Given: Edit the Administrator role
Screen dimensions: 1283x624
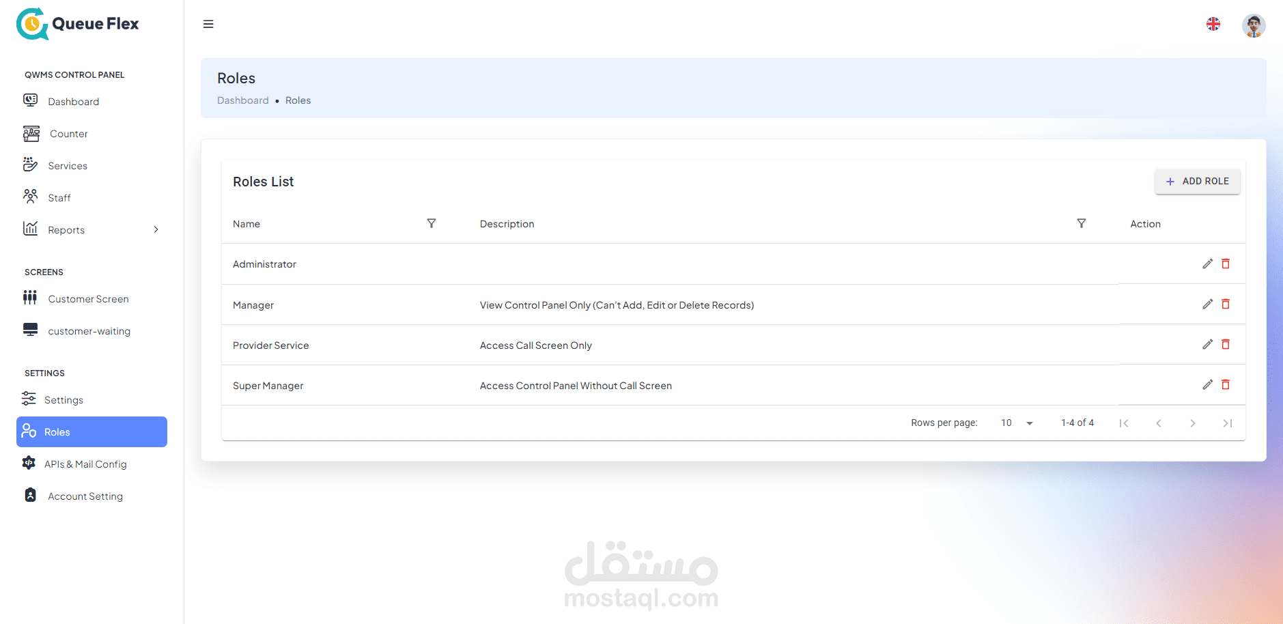Looking at the screenshot, I should tap(1208, 264).
